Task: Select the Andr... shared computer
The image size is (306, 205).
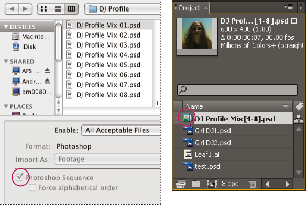Action: pyautogui.click(x=26, y=81)
